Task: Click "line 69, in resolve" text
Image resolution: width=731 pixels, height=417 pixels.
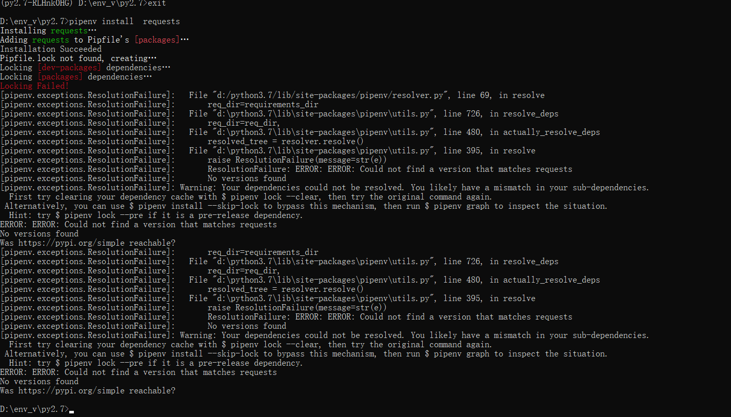Action: click(x=494, y=95)
